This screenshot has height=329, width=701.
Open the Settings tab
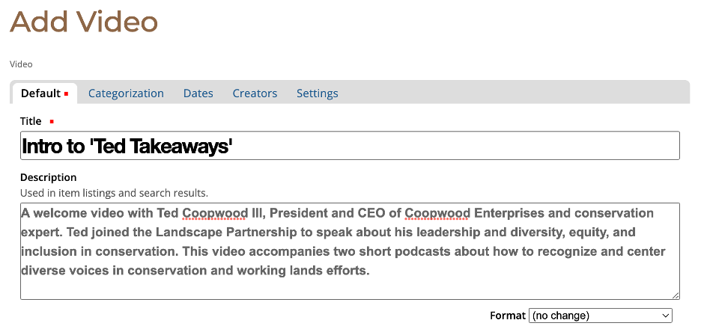coord(318,93)
